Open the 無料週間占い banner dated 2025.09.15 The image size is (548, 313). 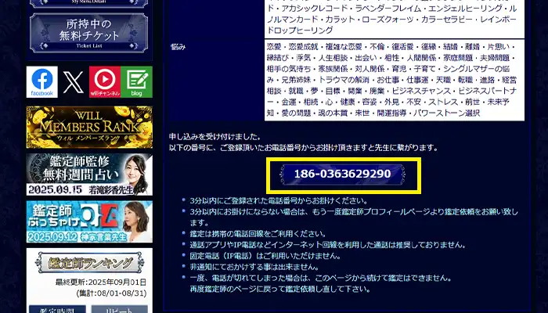tap(88, 174)
